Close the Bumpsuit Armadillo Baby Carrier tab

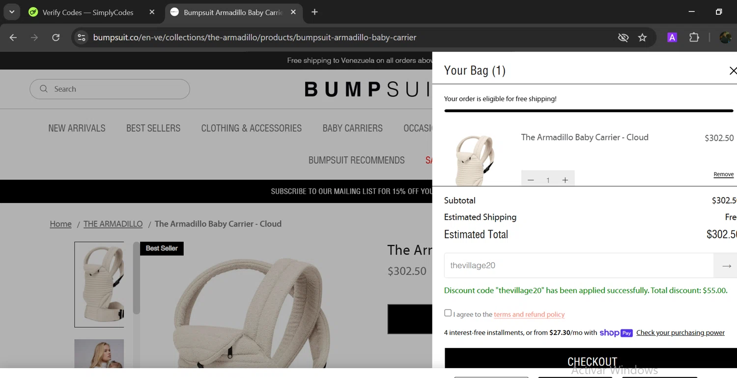[x=293, y=12]
